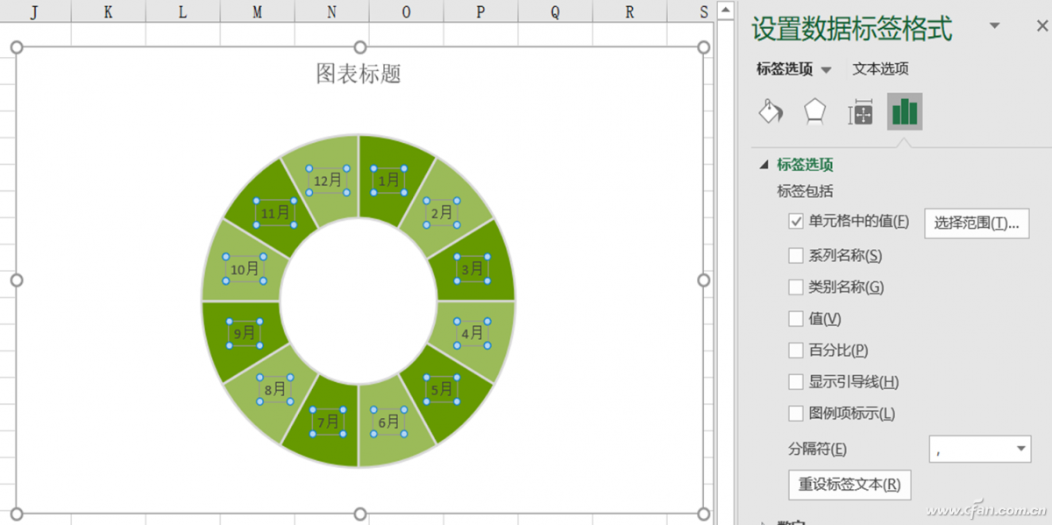The height and width of the screenshot is (525, 1052).
Task: Select the 1月 data label
Action: 388,180
